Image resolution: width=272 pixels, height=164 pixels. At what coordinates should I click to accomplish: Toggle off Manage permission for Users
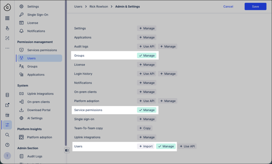point(166,146)
